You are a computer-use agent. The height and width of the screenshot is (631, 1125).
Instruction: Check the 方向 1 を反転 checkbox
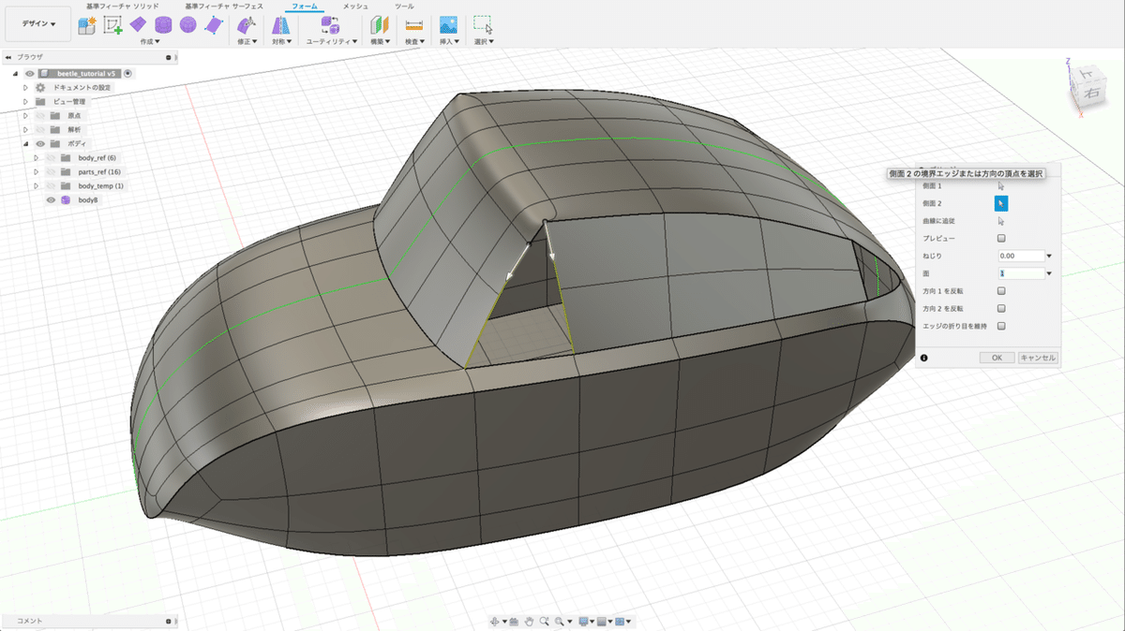(1001, 291)
